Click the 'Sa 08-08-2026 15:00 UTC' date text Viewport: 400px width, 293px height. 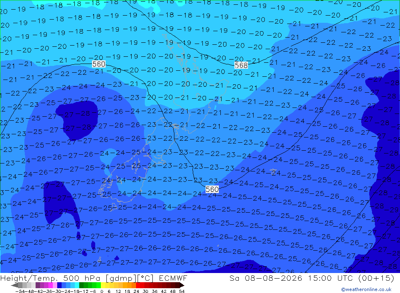coord(292,278)
